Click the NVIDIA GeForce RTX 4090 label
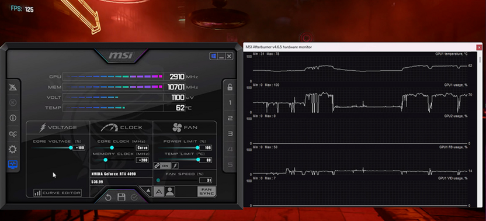 click(x=114, y=174)
